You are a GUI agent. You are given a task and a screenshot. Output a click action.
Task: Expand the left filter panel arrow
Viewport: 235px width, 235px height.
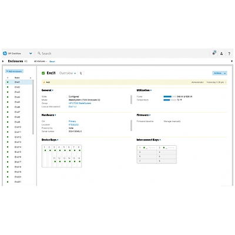pos(3,61)
